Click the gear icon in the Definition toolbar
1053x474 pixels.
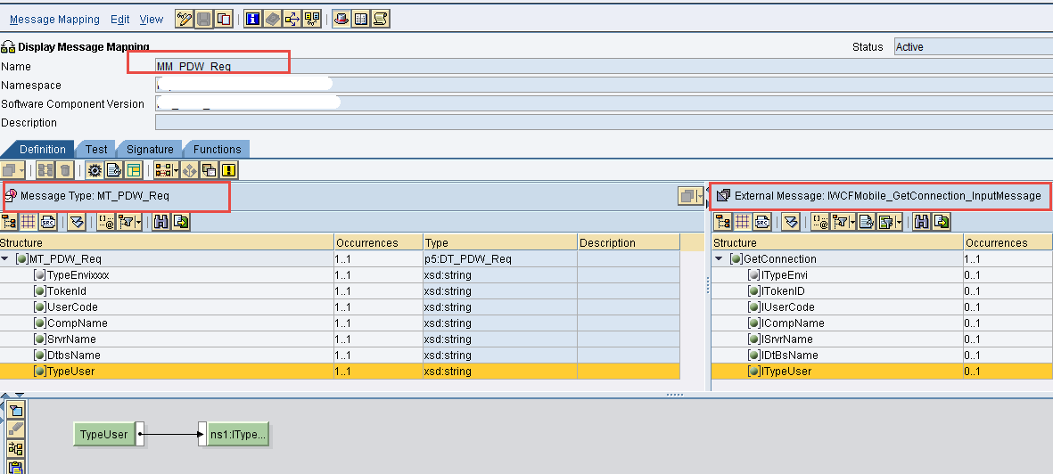click(94, 170)
